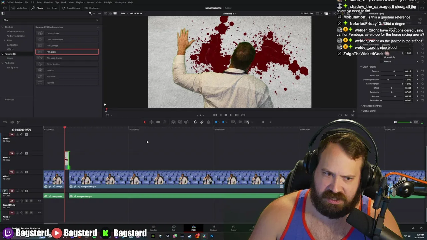427x240 pixels.
Task: Lock the Video 4 track
Action: (17, 135)
